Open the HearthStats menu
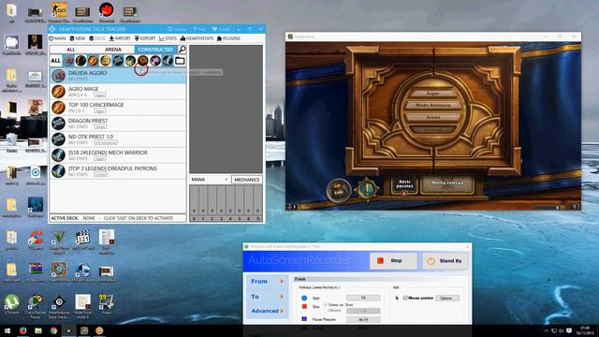Screen dimensions: 599x337 197,38
